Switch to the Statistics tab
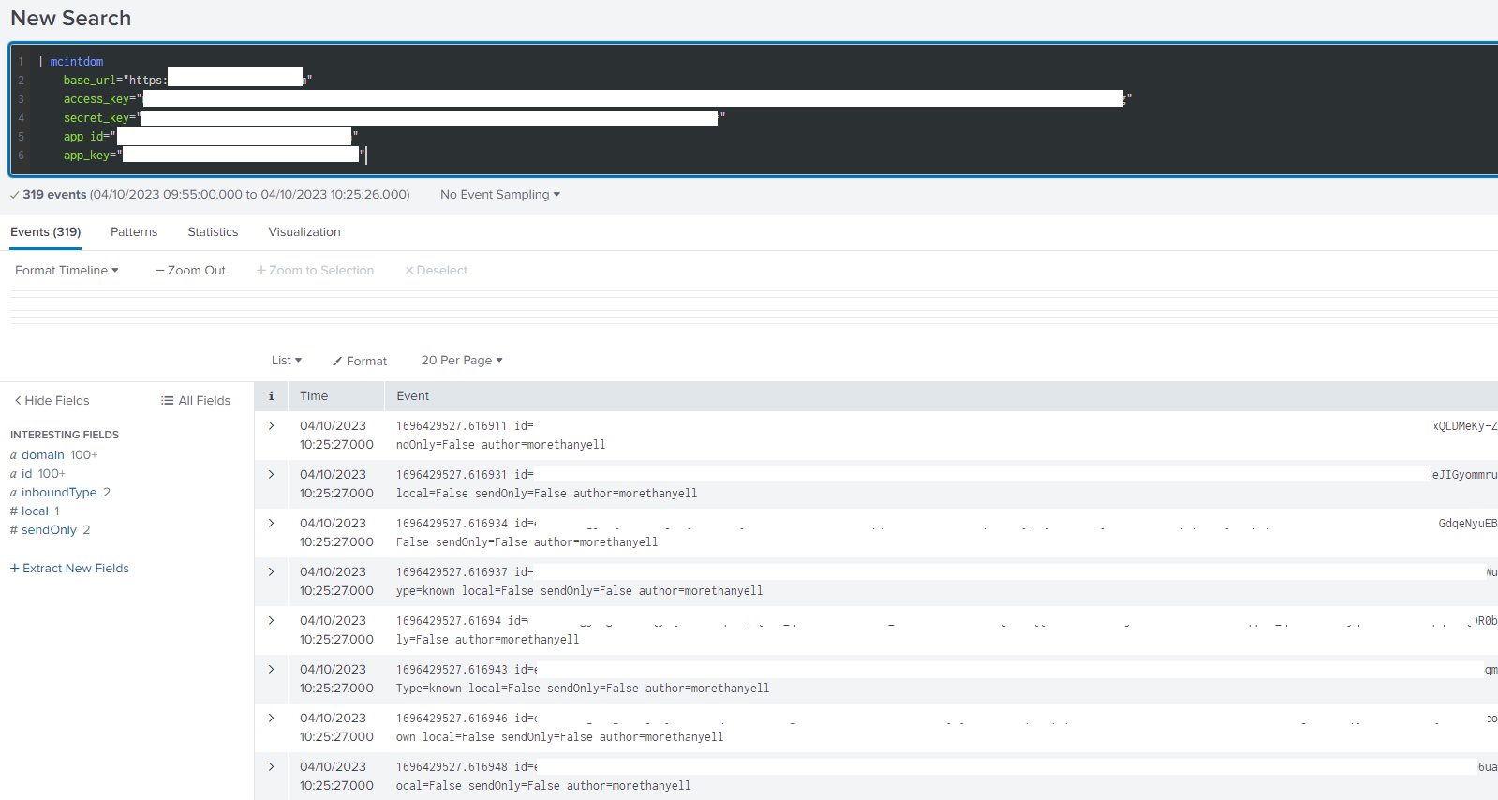Viewport: 1498px width, 800px height. 213,231
